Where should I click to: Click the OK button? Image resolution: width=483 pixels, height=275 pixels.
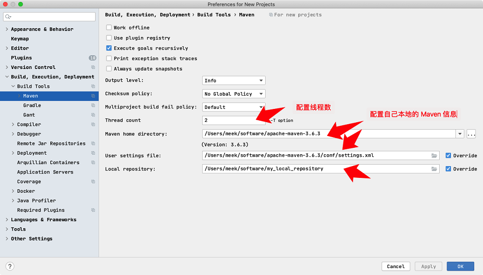(x=460, y=267)
